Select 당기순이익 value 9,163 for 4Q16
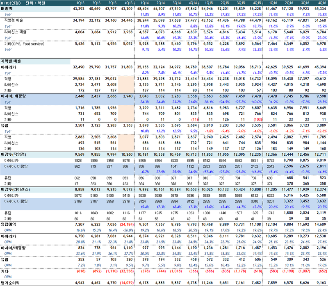 321,283
